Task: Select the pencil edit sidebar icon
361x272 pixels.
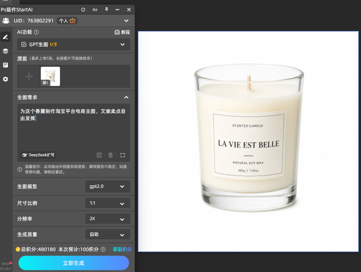Action: pos(6,37)
